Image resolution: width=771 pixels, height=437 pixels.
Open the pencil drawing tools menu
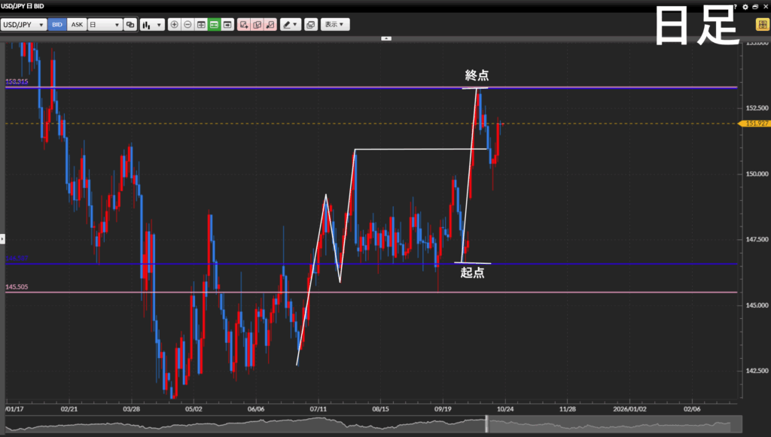coord(291,24)
